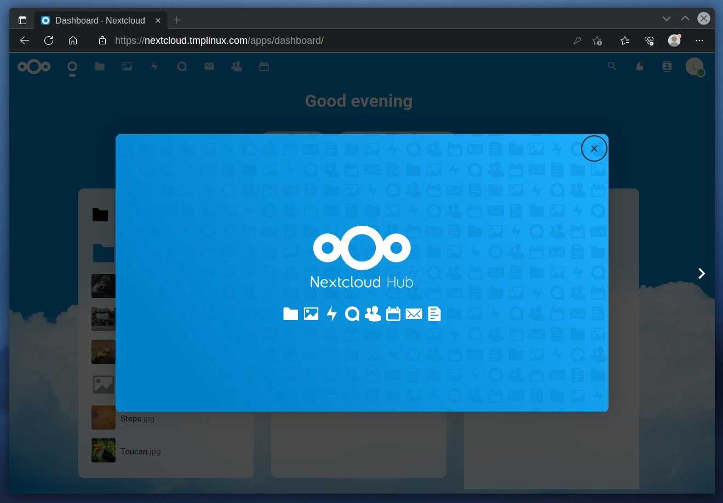Reload the page in the browser
The height and width of the screenshot is (503, 723).
(49, 41)
